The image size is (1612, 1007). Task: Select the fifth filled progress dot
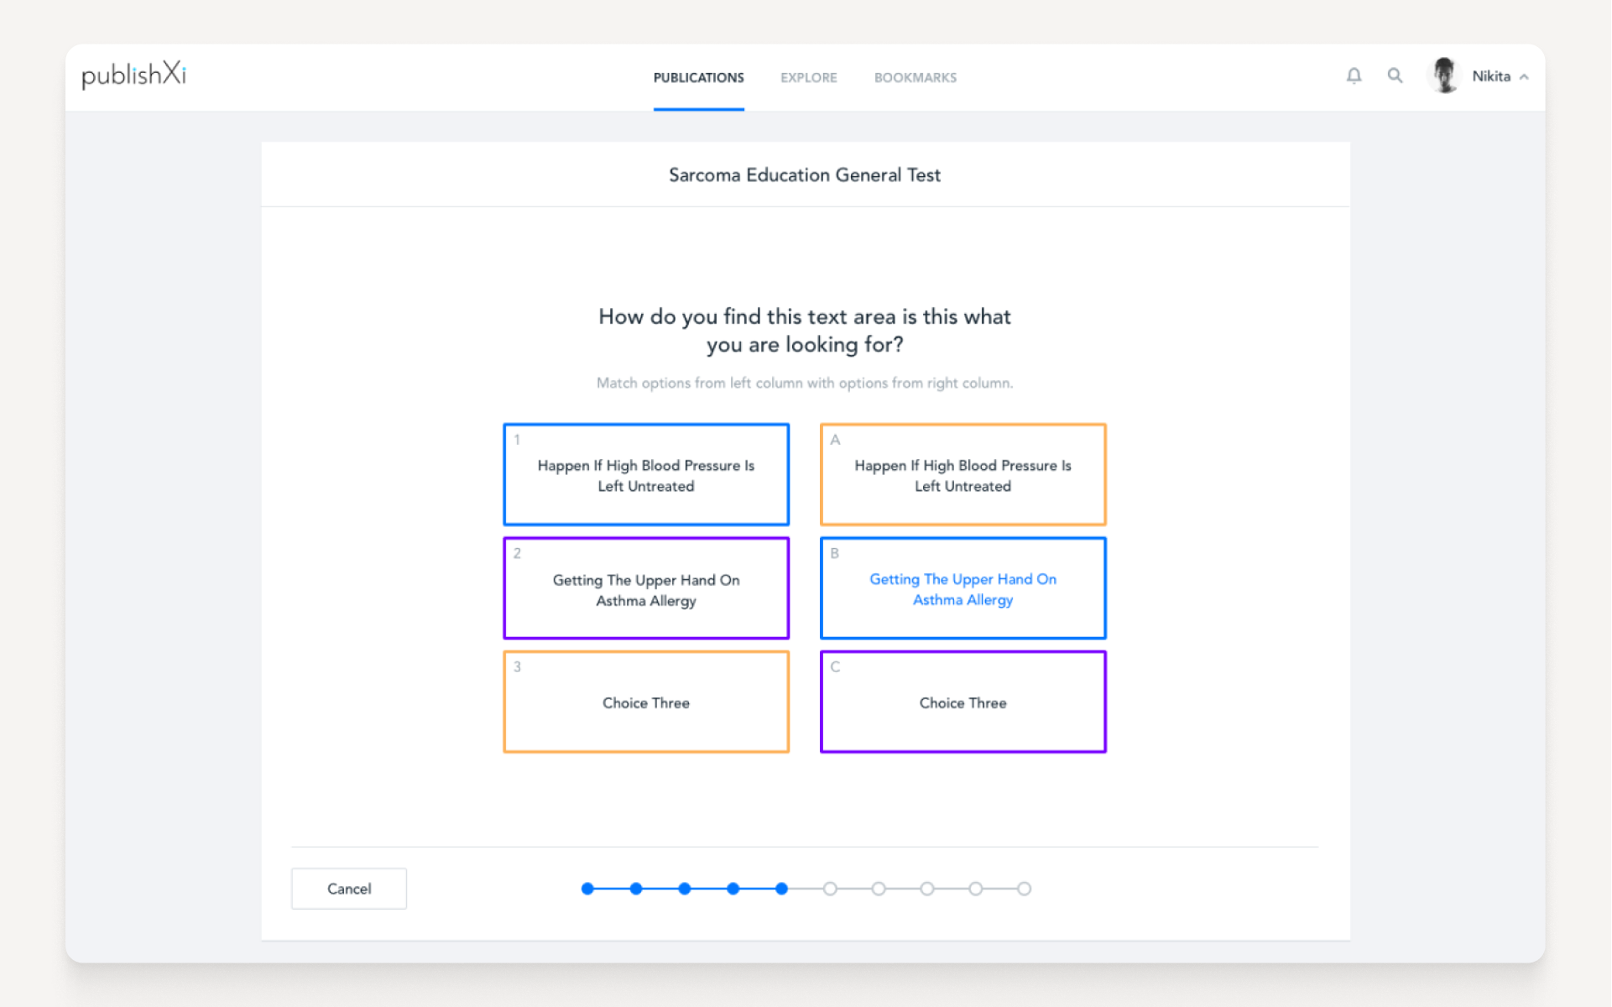(x=782, y=888)
